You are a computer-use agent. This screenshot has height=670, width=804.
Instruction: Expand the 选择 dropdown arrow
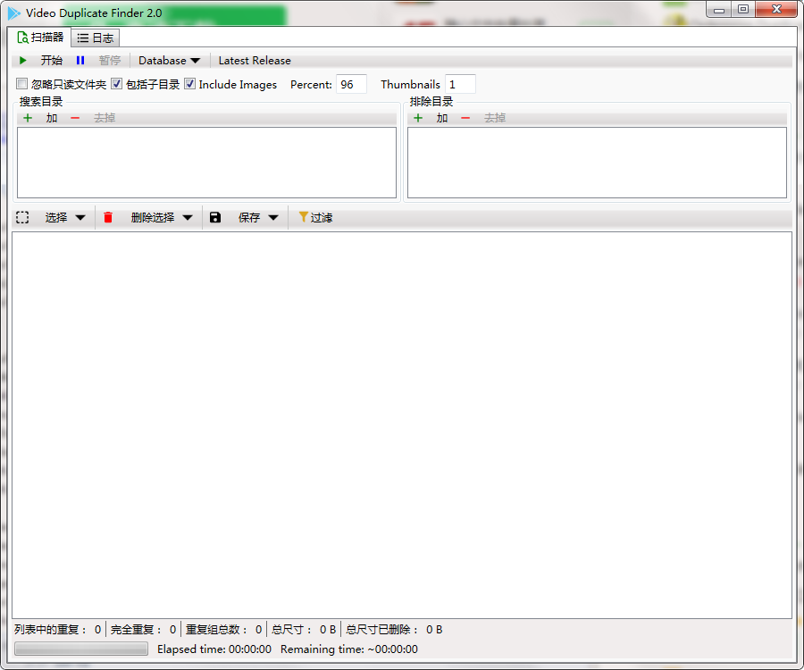click(80, 217)
